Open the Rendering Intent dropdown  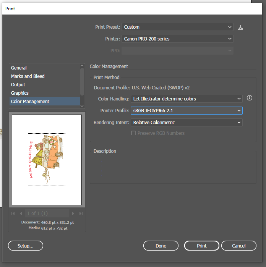(187, 123)
